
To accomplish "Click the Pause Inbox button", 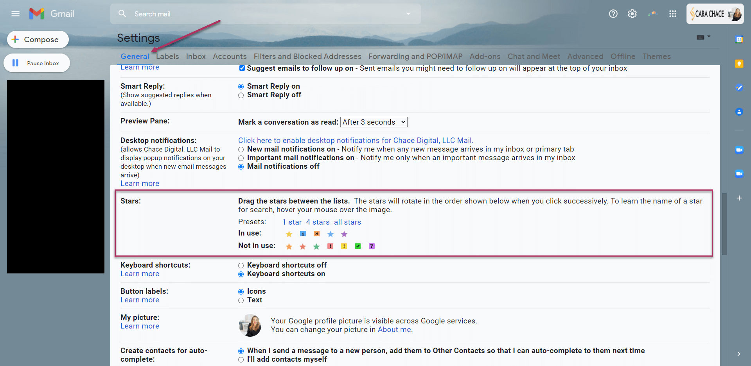I will click(x=37, y=63).
